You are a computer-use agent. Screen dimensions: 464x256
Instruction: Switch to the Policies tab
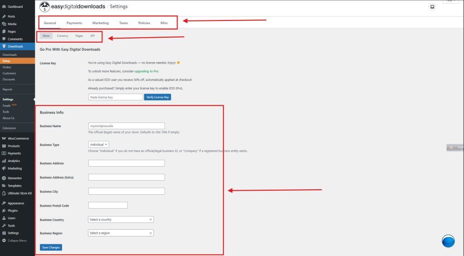144,23
